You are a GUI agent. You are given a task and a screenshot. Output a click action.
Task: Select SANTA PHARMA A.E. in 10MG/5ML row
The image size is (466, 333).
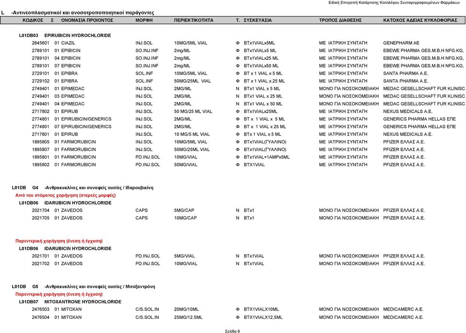(406, 73)
